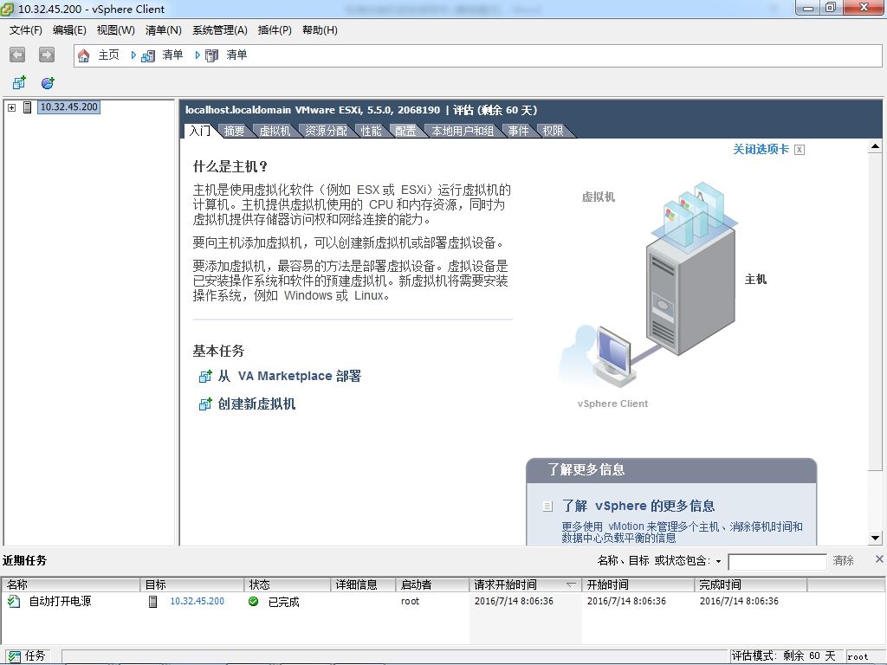
Task: Open 了解 vSphere 的更多信息 link
Action: [638, 506]
